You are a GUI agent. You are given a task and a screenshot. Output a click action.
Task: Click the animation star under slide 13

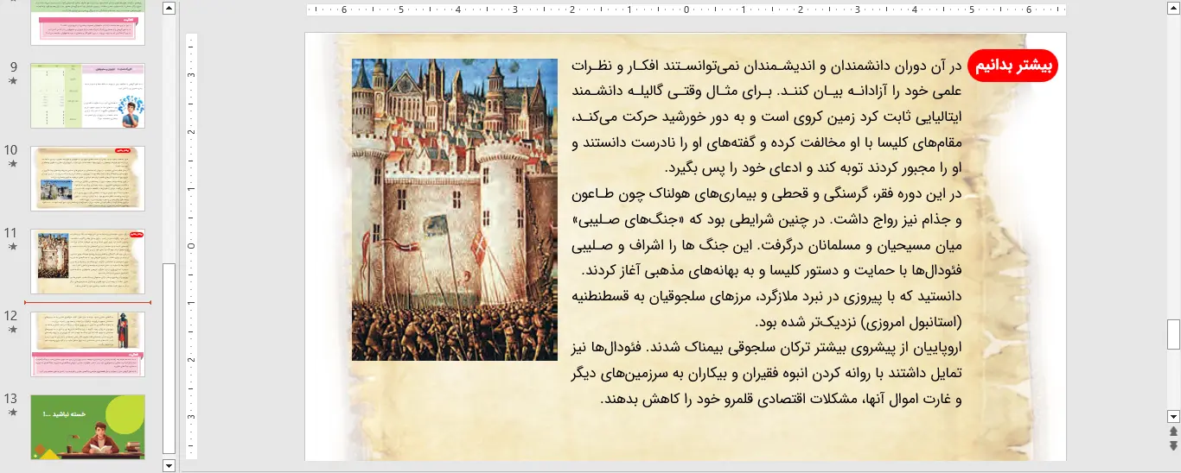11,413
